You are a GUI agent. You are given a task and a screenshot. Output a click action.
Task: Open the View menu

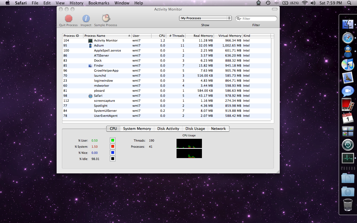60,3
